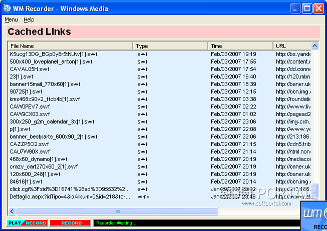Close the WM Recorder window
The width and height of the screenshot is (327, 231).
click(x=318, y=8)
